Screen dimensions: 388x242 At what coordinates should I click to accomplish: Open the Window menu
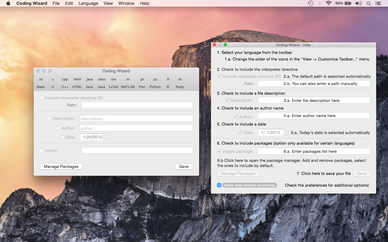pos(126,3)
